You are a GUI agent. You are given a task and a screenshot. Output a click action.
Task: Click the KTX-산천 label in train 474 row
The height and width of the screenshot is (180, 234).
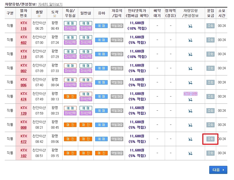[x=190, y=94]
